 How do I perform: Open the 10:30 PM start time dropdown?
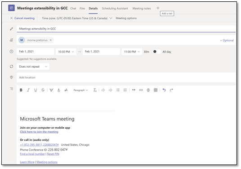(x=66, y=52)
